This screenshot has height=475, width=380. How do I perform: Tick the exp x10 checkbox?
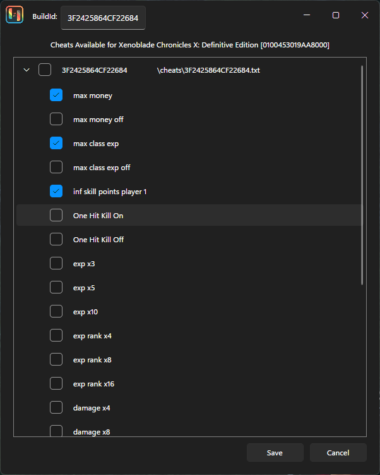click(x=56, y=311)
